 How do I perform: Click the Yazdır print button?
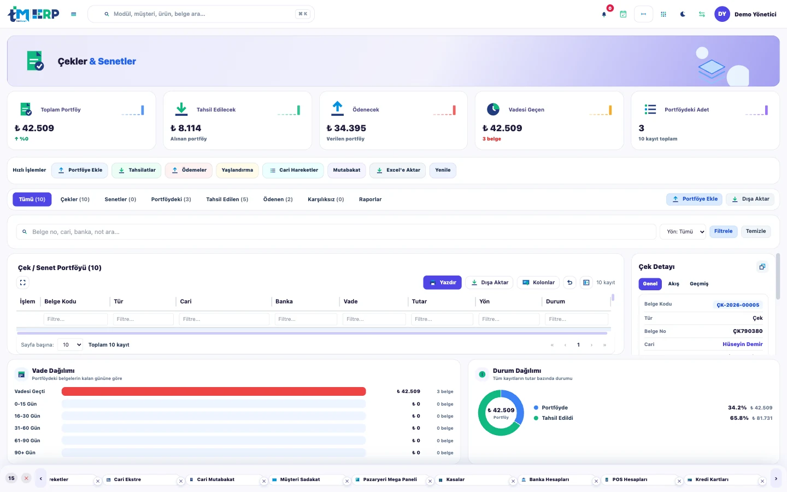pyautogui.click(x=443, y=283)
